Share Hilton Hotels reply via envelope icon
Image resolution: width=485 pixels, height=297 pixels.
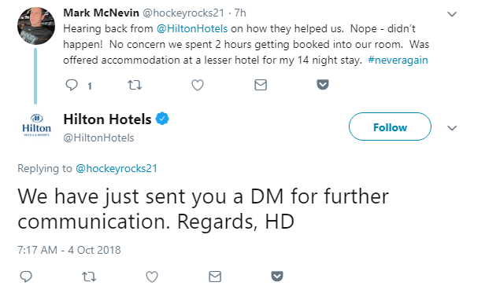pos(215,277)
